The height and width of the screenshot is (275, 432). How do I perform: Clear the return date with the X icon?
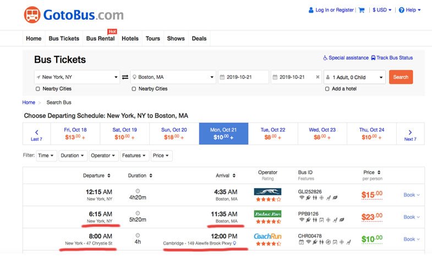(x=318, y=77)
